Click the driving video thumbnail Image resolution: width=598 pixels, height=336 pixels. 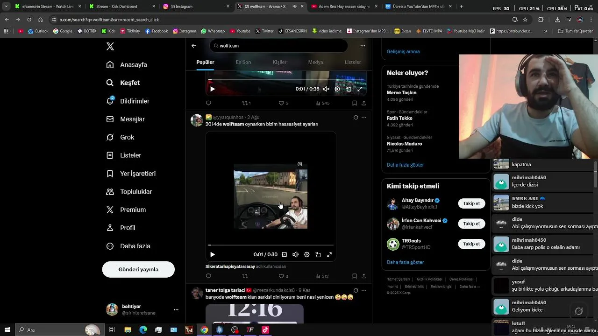pyautogui.click(x=271, y=196)
